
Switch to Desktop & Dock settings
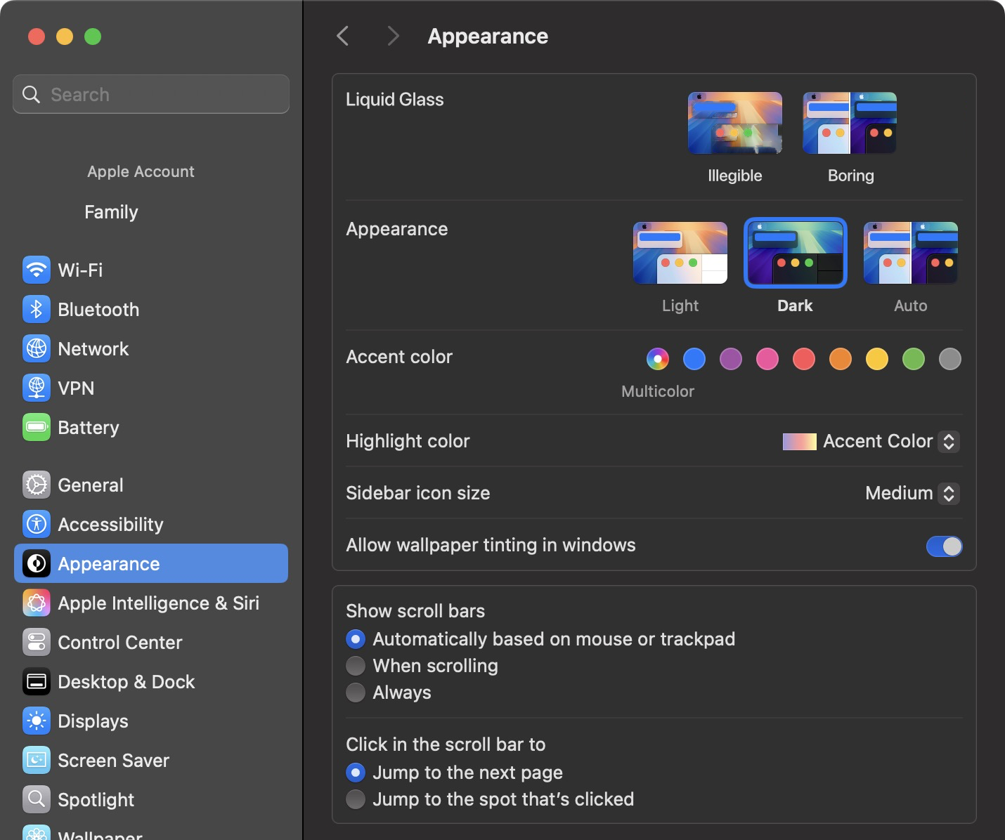[127, 681]
